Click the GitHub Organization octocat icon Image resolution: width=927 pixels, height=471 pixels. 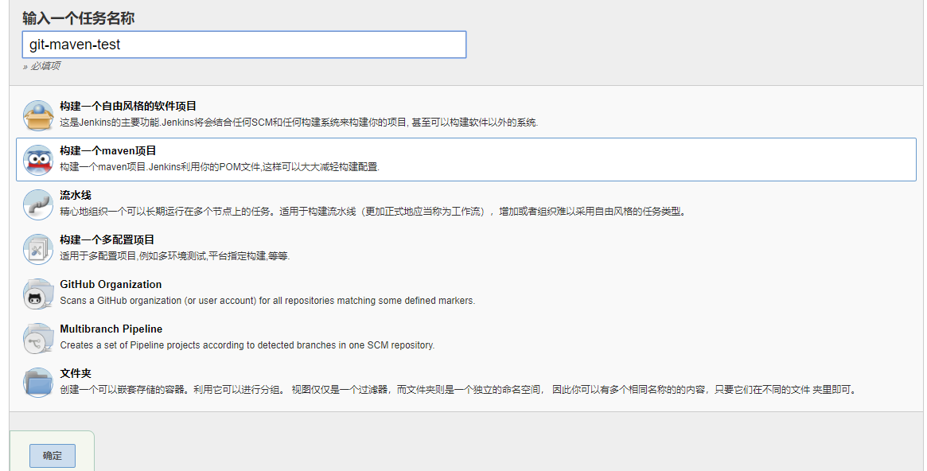point(38,294)
